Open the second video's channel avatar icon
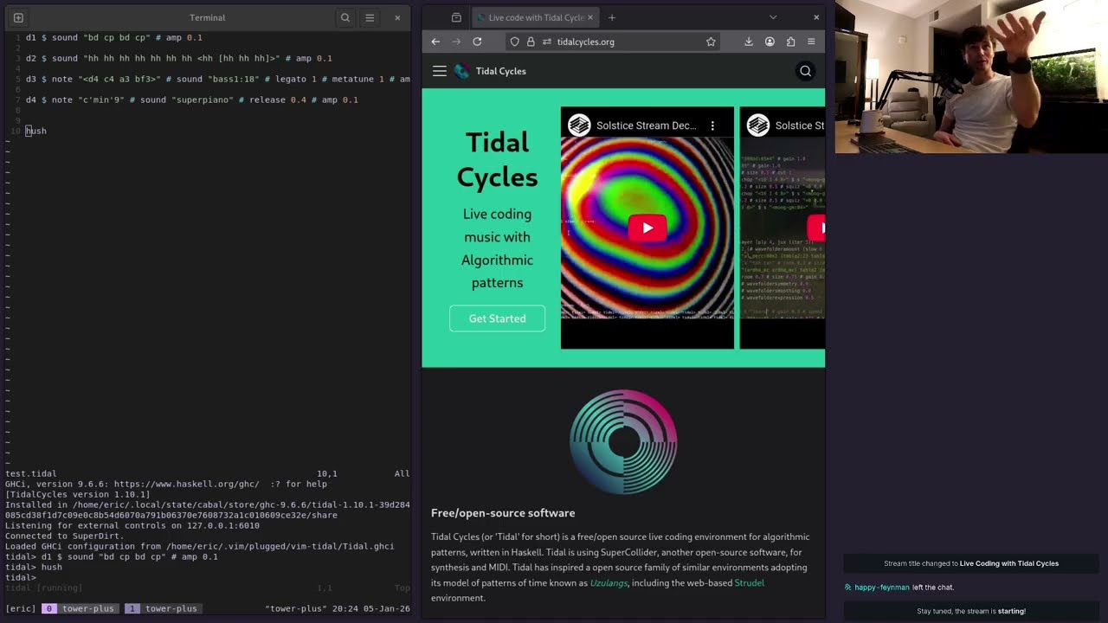 (758, 125)
